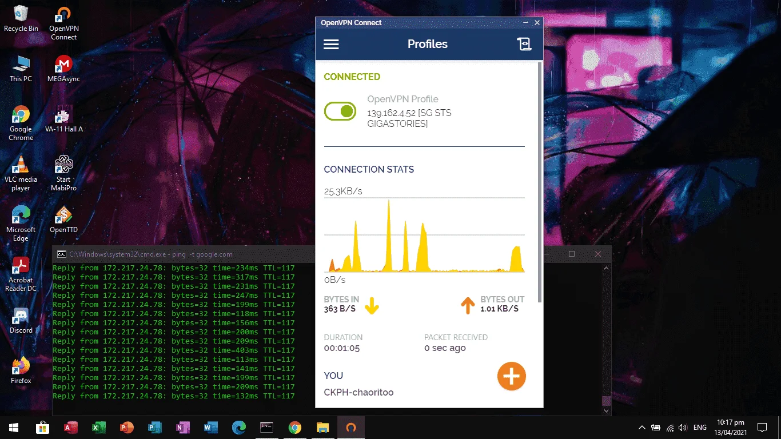Click the Bytes Out up arrow icon
Screen dimensions: 781x439
coord(468,305)
